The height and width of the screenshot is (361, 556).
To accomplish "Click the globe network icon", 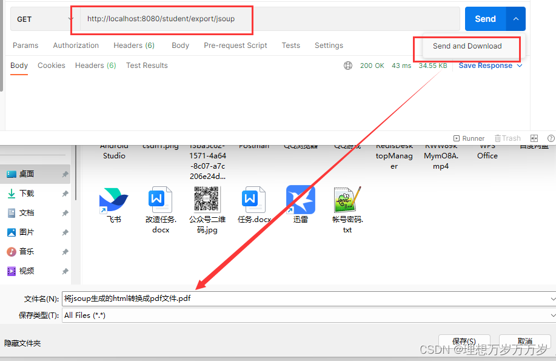I will pos(348,66).
